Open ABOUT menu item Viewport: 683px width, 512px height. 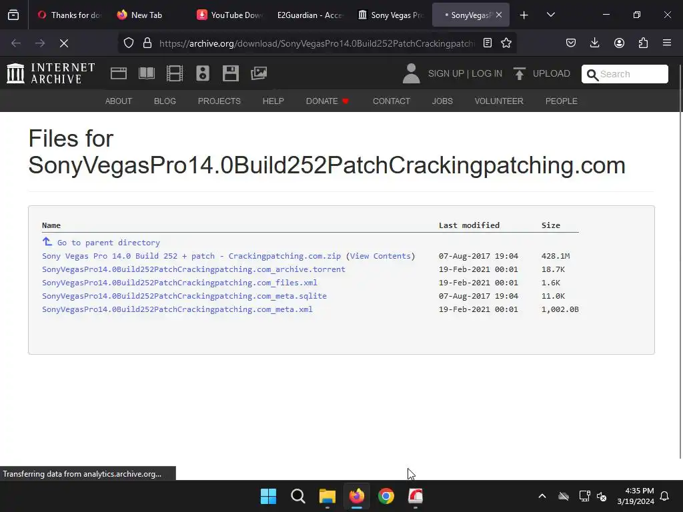tap(119, 101)
